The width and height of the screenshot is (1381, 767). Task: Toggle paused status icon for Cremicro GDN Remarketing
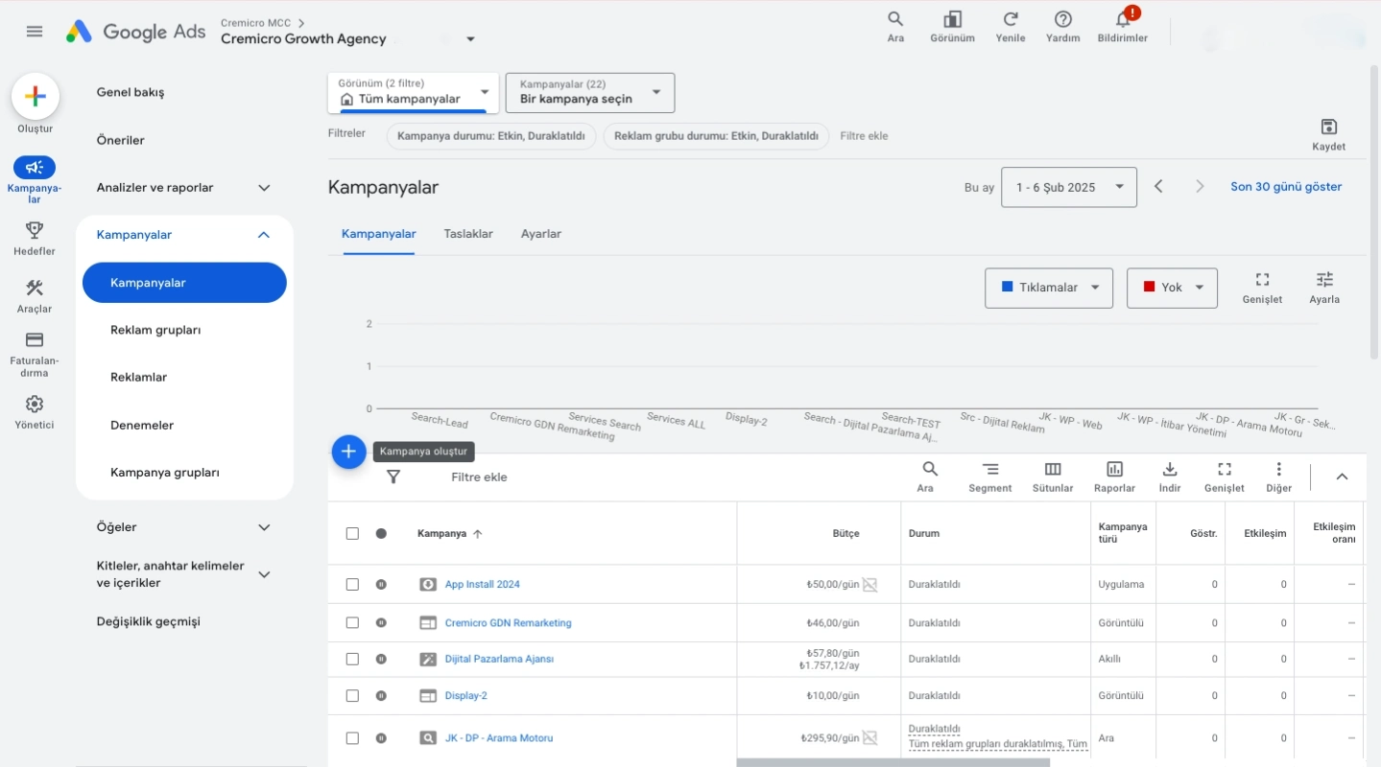(x=381, y=623)
